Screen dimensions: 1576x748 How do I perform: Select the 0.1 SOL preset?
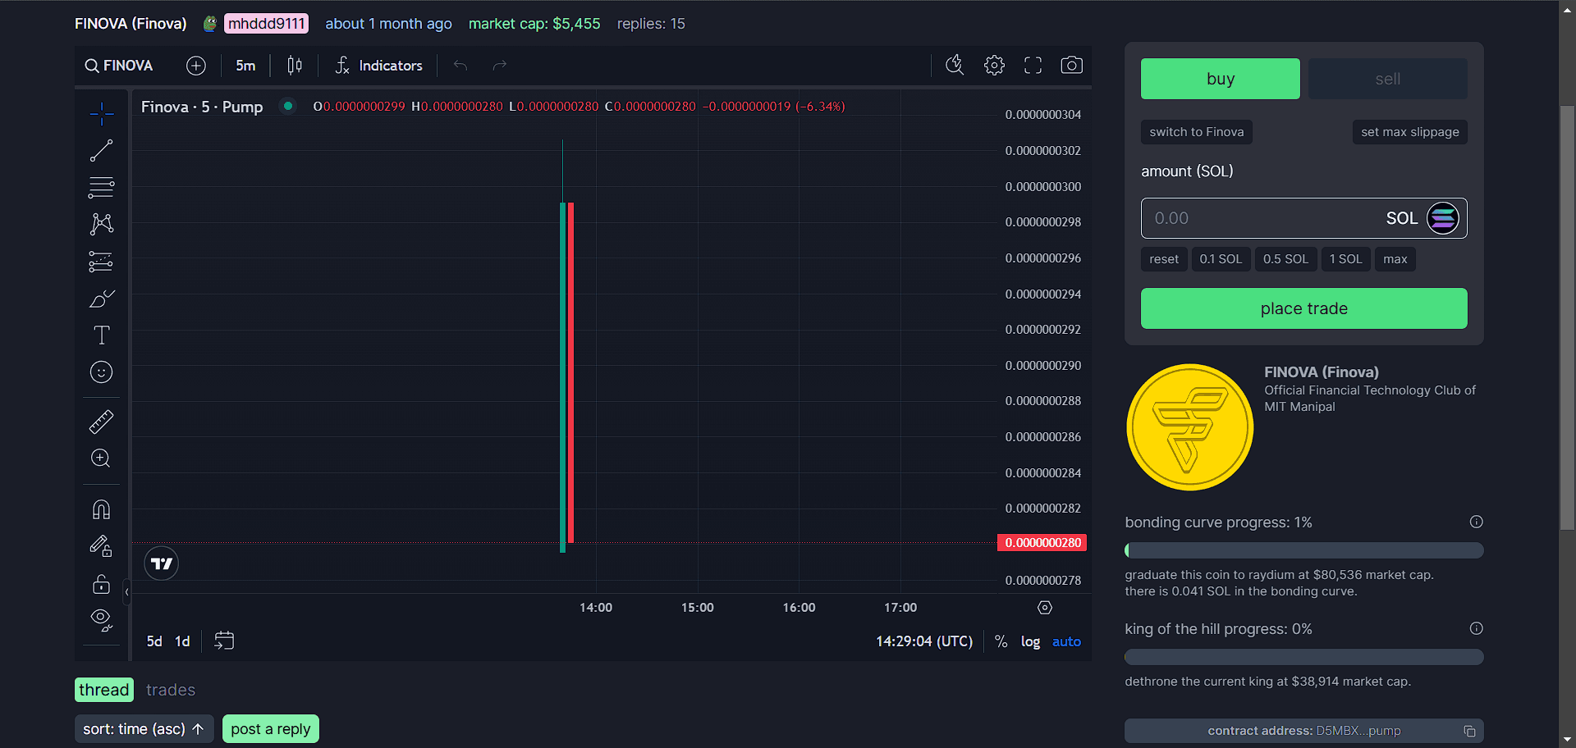pyautogui.click(x=1221, y=259)
